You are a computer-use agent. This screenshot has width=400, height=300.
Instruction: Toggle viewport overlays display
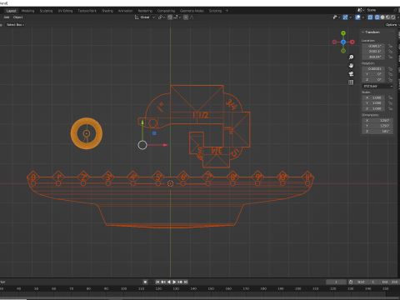tap(357, 17)
